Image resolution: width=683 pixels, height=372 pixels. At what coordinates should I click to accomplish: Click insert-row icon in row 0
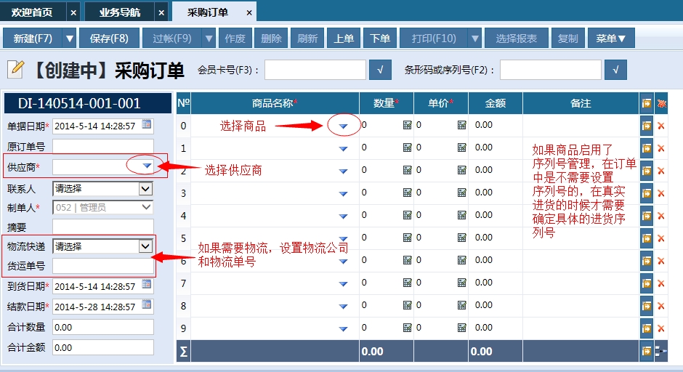[x=647, y=126]
